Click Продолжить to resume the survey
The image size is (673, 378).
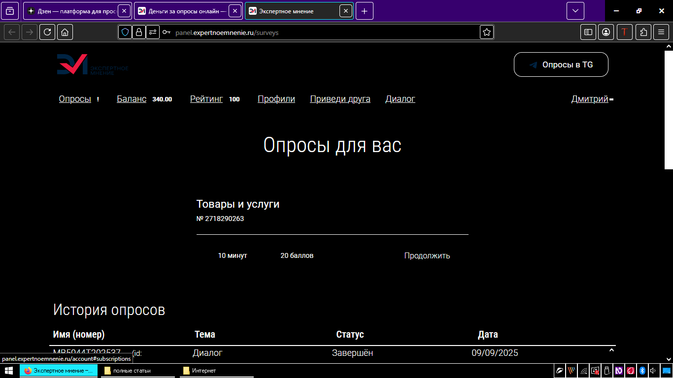tap(427, 255)
